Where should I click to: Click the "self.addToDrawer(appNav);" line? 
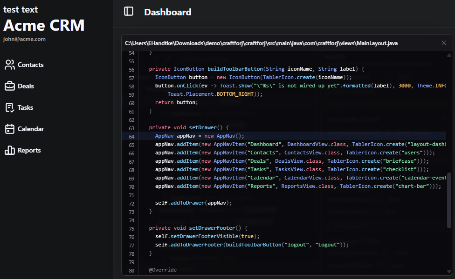(x=193, y=203)
